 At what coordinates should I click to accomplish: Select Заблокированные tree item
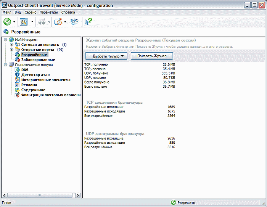[x=38, y=60]
